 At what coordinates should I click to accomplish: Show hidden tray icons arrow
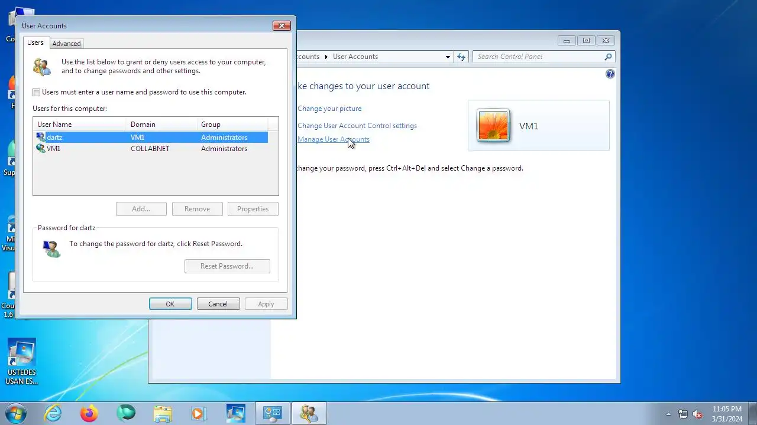click(668, 414)
